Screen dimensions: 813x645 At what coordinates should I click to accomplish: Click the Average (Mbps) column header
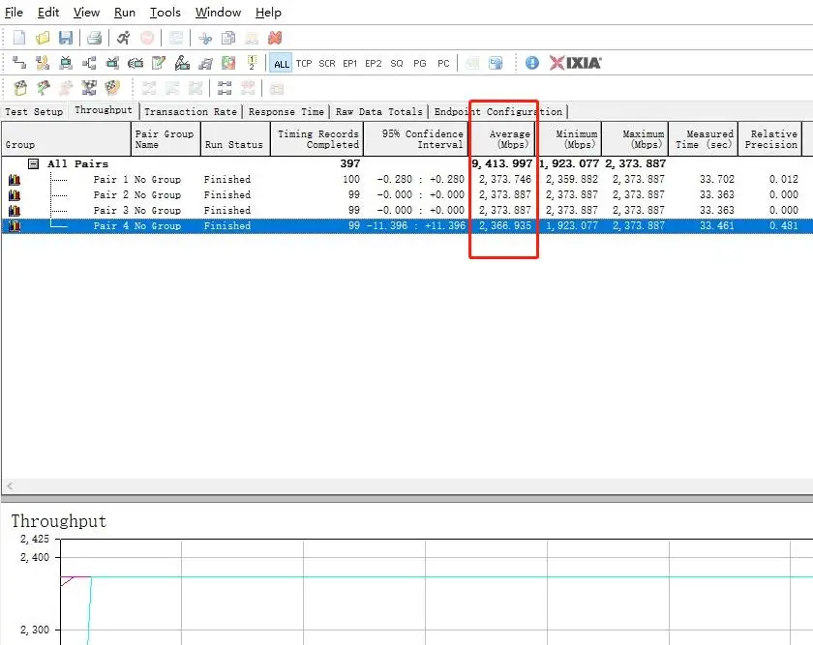tap(502, 138)
